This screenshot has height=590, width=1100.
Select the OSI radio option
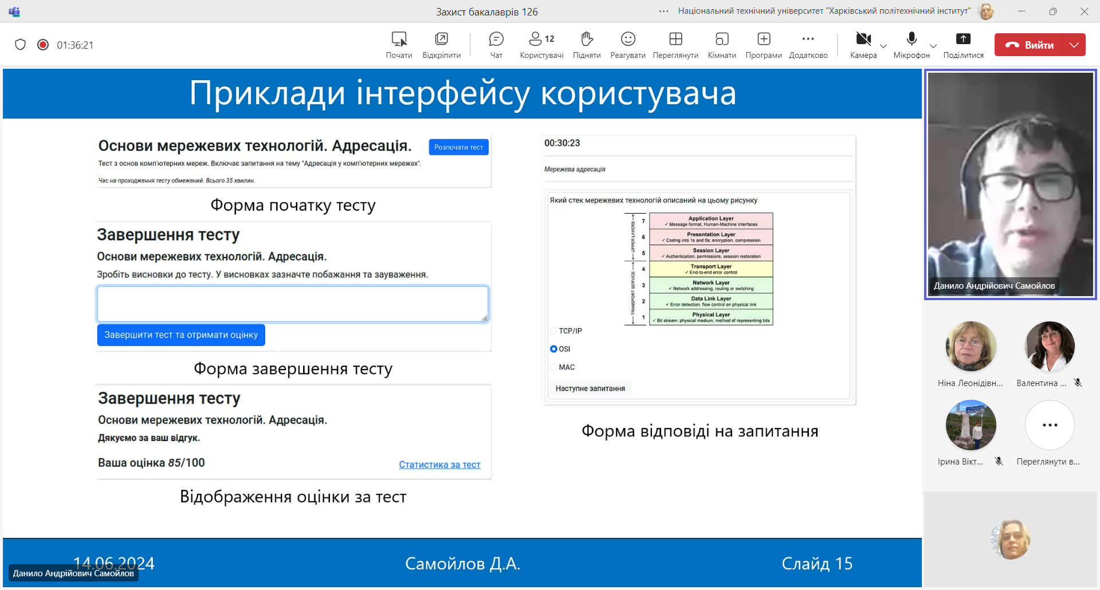click(553, 349)
